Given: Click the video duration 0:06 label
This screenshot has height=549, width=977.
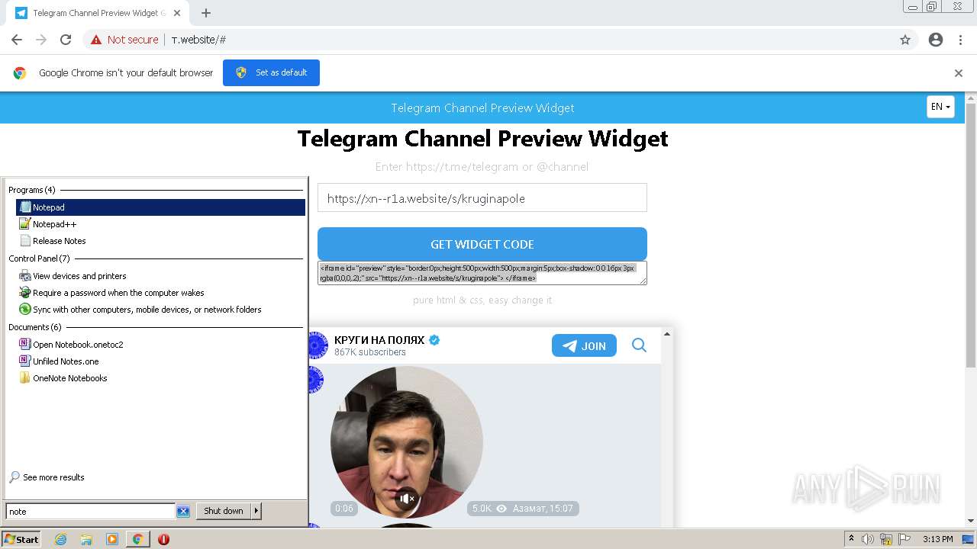Looking at the screenshot, I should point(344,508).
